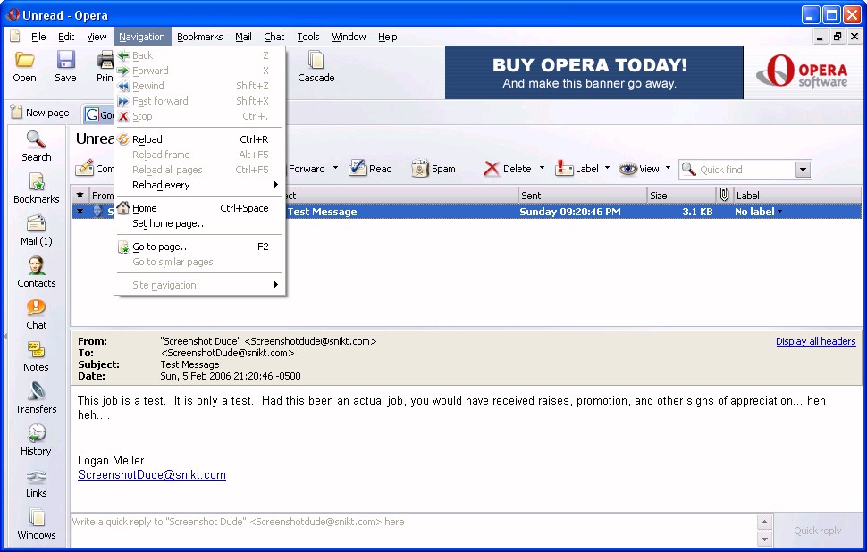Viewport: 867px width, 552px height.
Task: Open the Search panel in the sidebar
Action: [37, 146]
